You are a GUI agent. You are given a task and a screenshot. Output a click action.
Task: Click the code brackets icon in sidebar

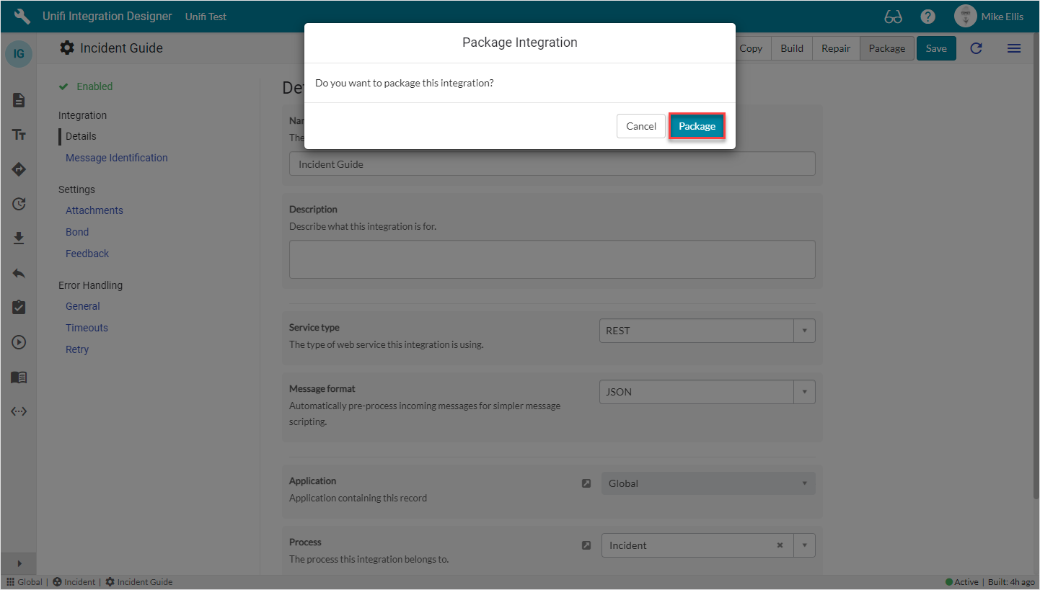[19, 411]
